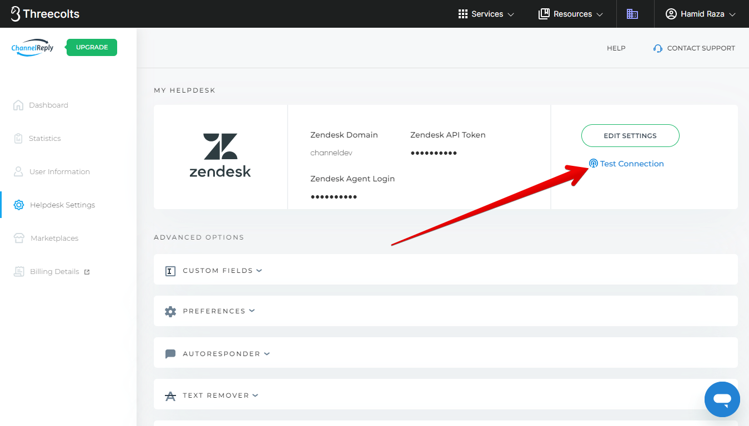This screenshot has height=426, width=749.
Task: Click the Edit Settings button
Action: point(630,136)
